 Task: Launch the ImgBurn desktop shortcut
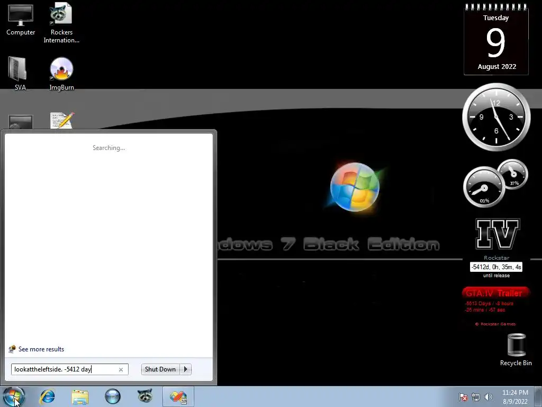(61, 73)
